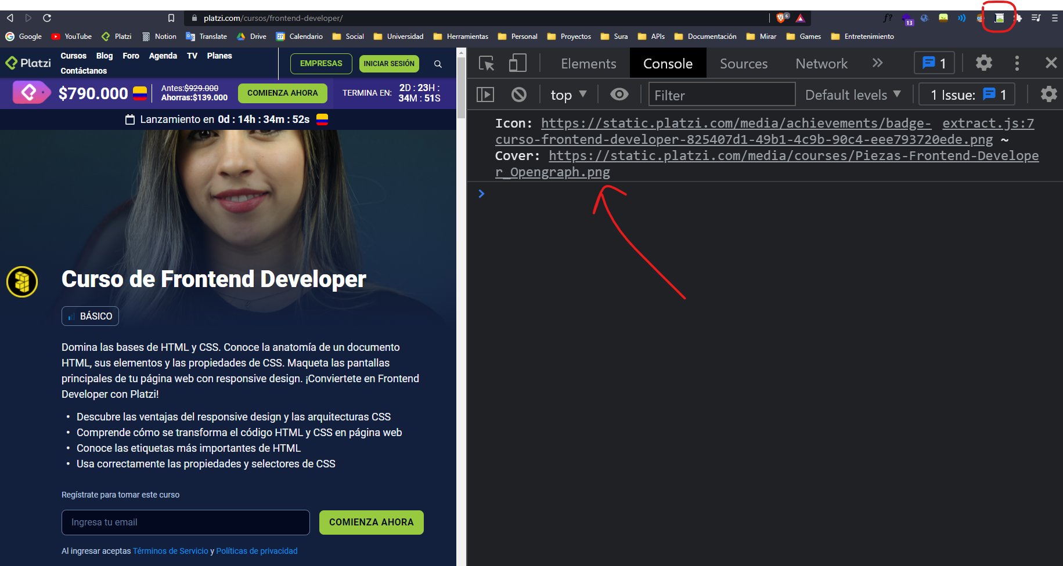Viewport: 1063px width, 566px height.
Task: Switch to the Sources tab
Action: 744,63
